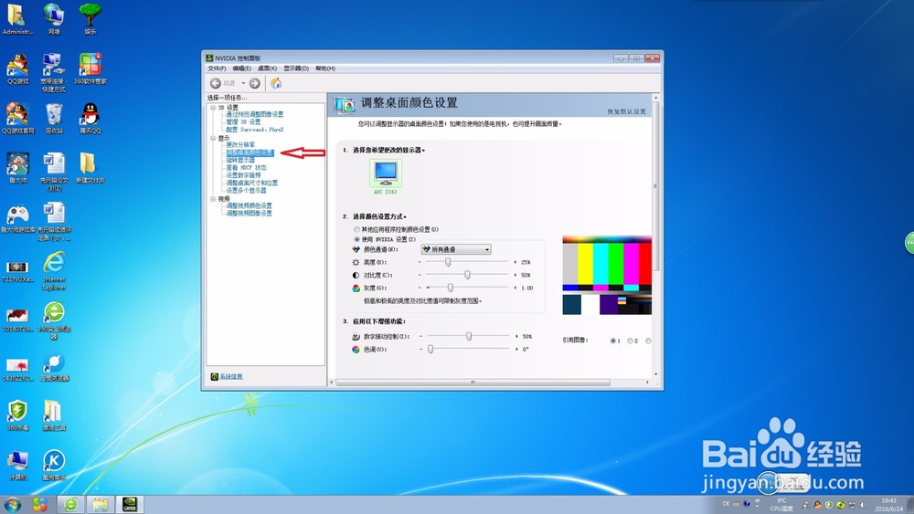Open the back history dropdown arrow
The width and height of the screenshot is (914, 514).
coord(243,83)
